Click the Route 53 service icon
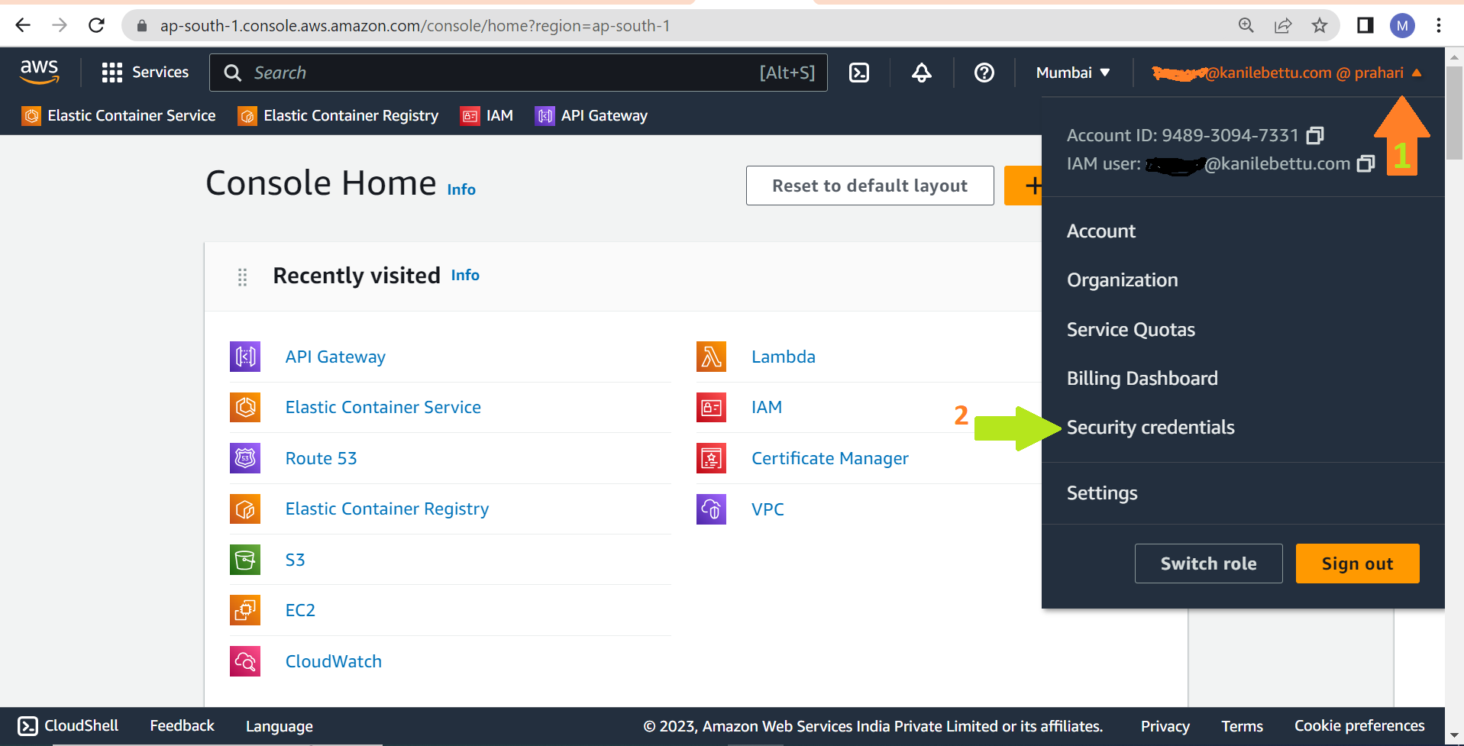The height and width of the screenshot is (746, 1464). [245, 458]
